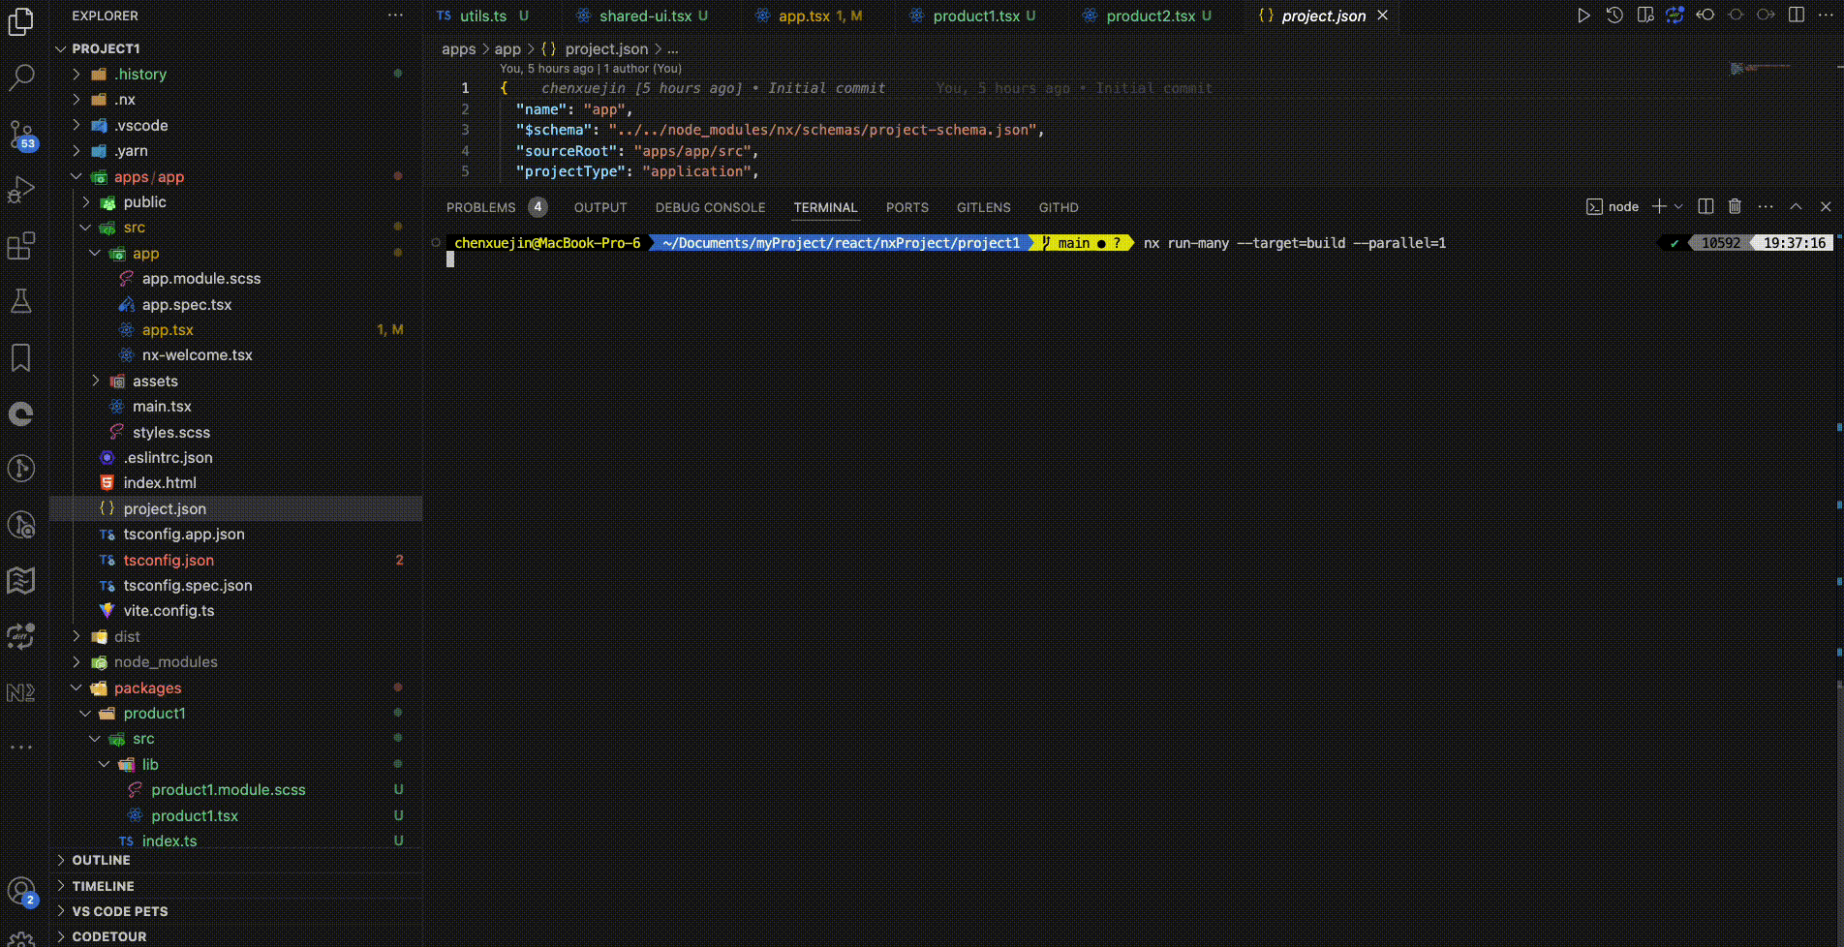The height and width of the screenshot is (947, 1844).
Task: Switch to the shared-ui.tsx tab
Action: pos(645,15)
